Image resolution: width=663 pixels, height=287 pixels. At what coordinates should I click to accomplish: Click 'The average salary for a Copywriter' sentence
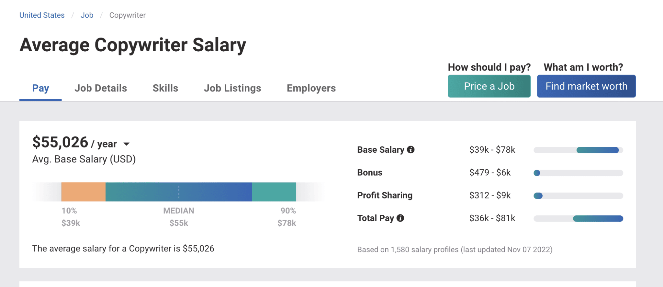tap(123, 249)
